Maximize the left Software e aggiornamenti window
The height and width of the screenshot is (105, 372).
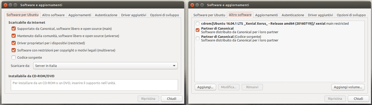click(15, 5)
